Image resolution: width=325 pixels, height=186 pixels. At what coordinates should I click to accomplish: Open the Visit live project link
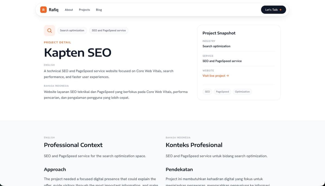[x=216, y=76]
